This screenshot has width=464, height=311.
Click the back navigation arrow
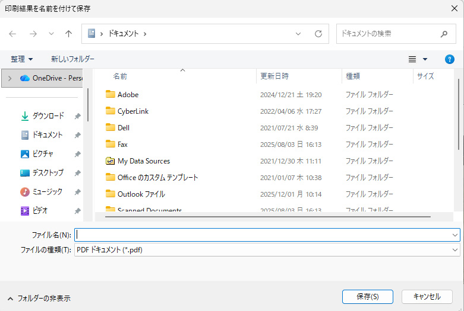(x=12, y=34)
